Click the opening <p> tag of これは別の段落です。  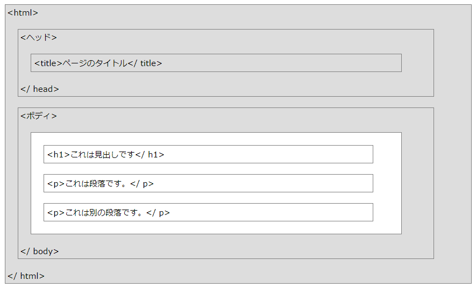click(x=56, y=213)
